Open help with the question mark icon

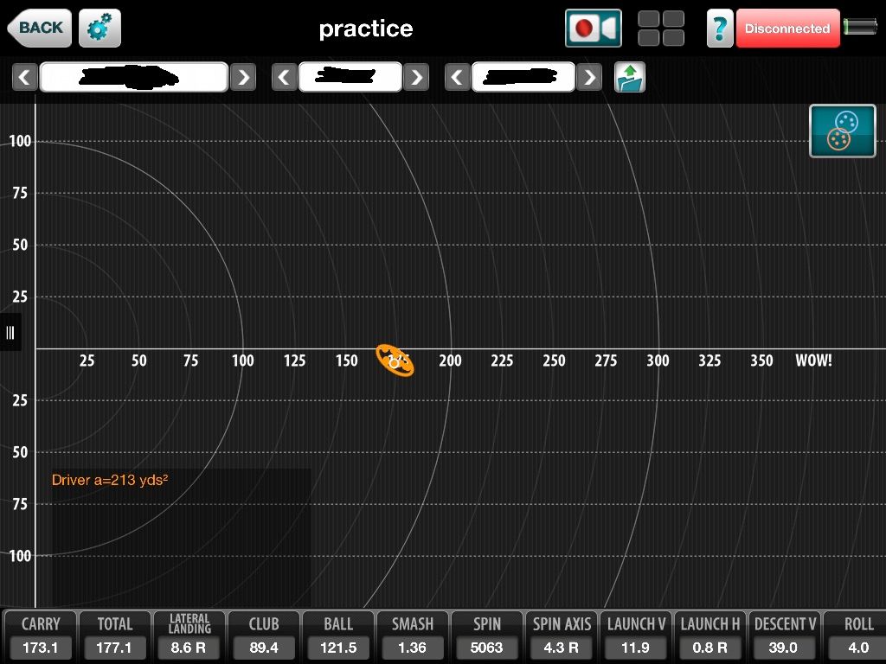point(720,28)
